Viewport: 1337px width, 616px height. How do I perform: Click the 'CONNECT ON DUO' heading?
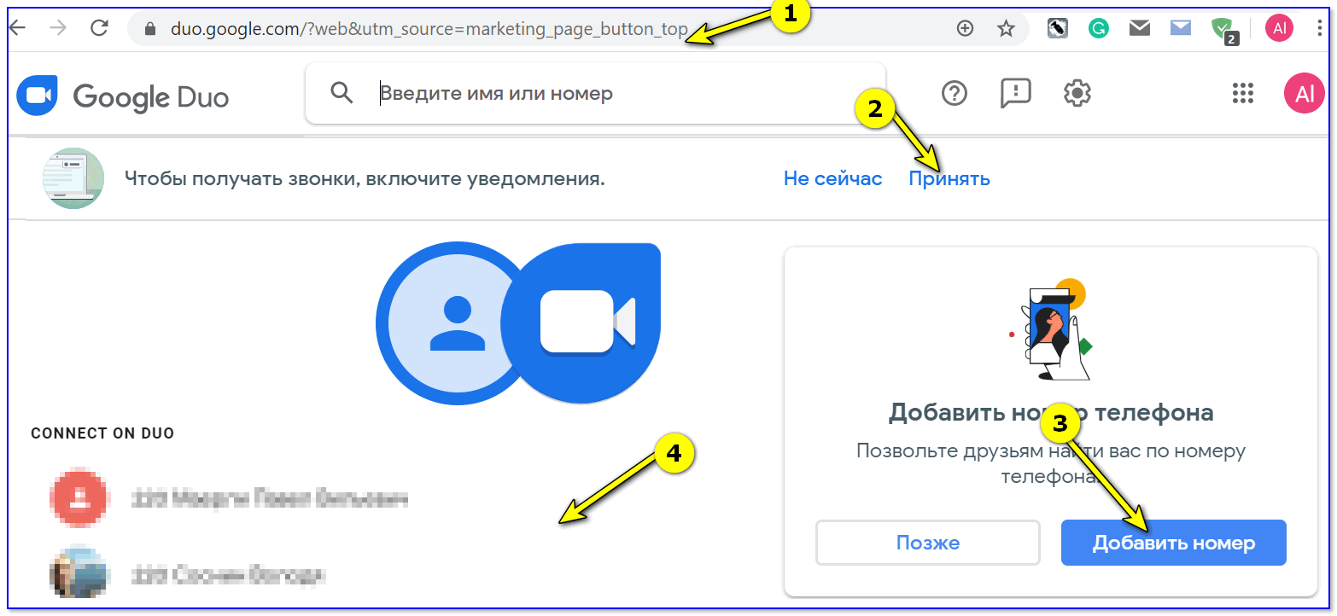click(102, 433)
